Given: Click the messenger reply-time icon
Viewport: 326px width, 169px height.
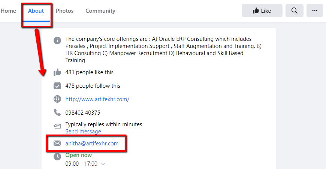Looking at the screenshot, I should 57,126.
